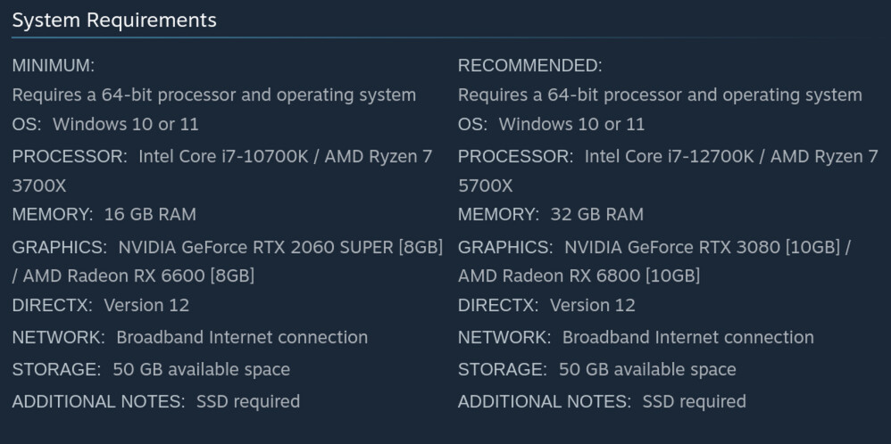Click the minimum OS Windows 10 or 11 line
891x444 pixels.
pos(105,124)
